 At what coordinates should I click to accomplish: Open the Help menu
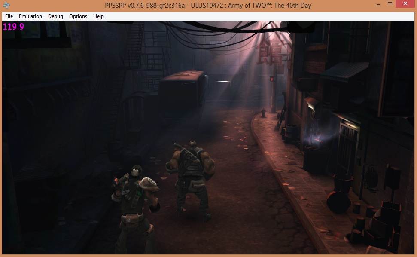coord(98,16)
